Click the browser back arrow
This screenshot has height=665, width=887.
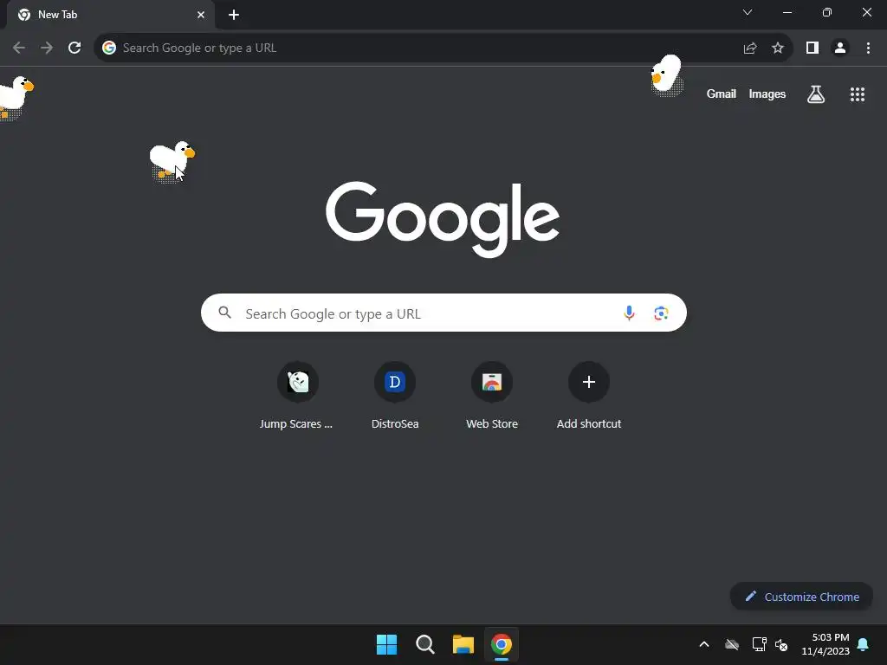pos(19,48)
